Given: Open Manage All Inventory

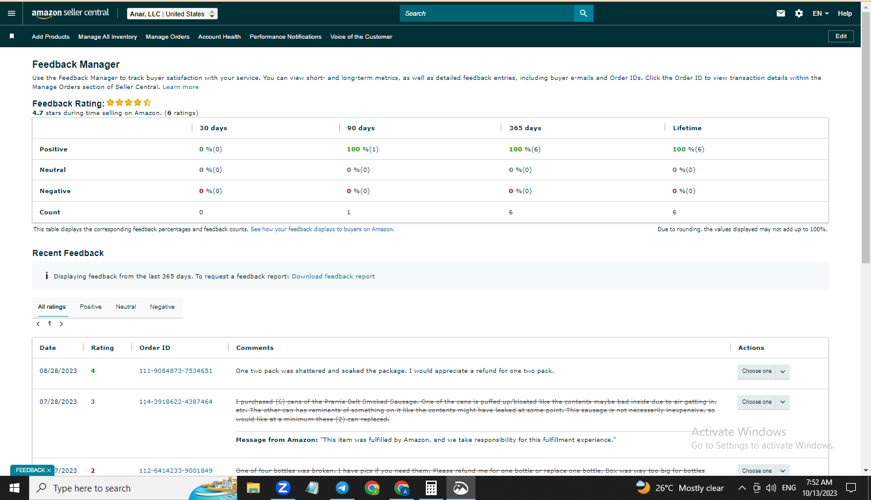Looking at the screenshot, I should click(x=108, y=37).
